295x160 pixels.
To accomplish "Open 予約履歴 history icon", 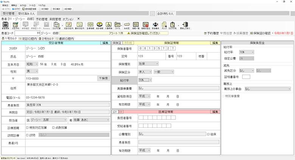I will (211, 33).
